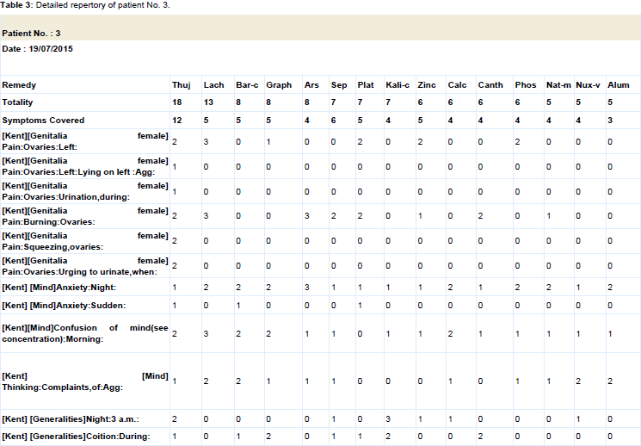Select Canth value 2 in Coition:During row
The width and height of the screenshot is (641, 446).
click(x=480, y=437)
